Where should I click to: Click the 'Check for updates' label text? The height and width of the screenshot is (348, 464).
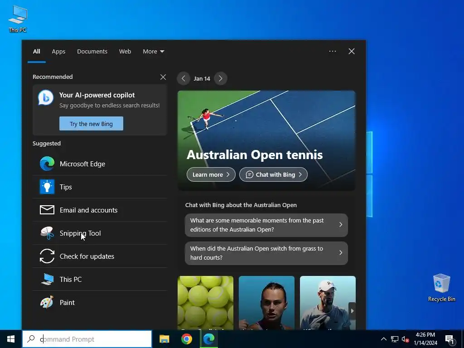[87, 256]
